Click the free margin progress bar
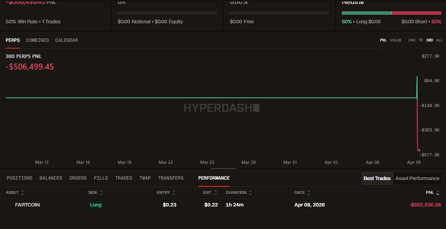Screen dimensions: 446x229 (x=279, y=13)
